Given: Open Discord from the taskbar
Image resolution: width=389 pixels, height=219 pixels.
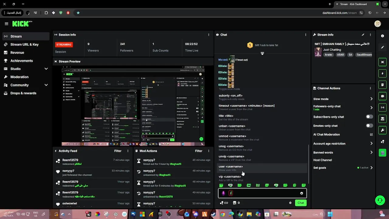Looking at the screenshot, I should tap(195, 214).
